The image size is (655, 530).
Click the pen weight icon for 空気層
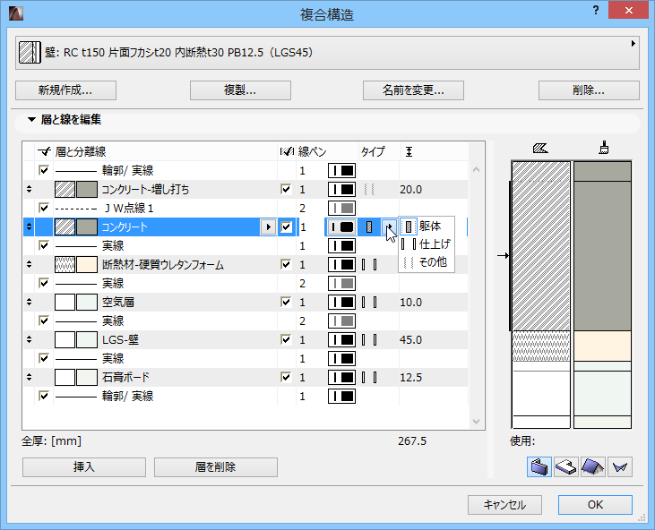pyautogui.click(x=341, y=302)
